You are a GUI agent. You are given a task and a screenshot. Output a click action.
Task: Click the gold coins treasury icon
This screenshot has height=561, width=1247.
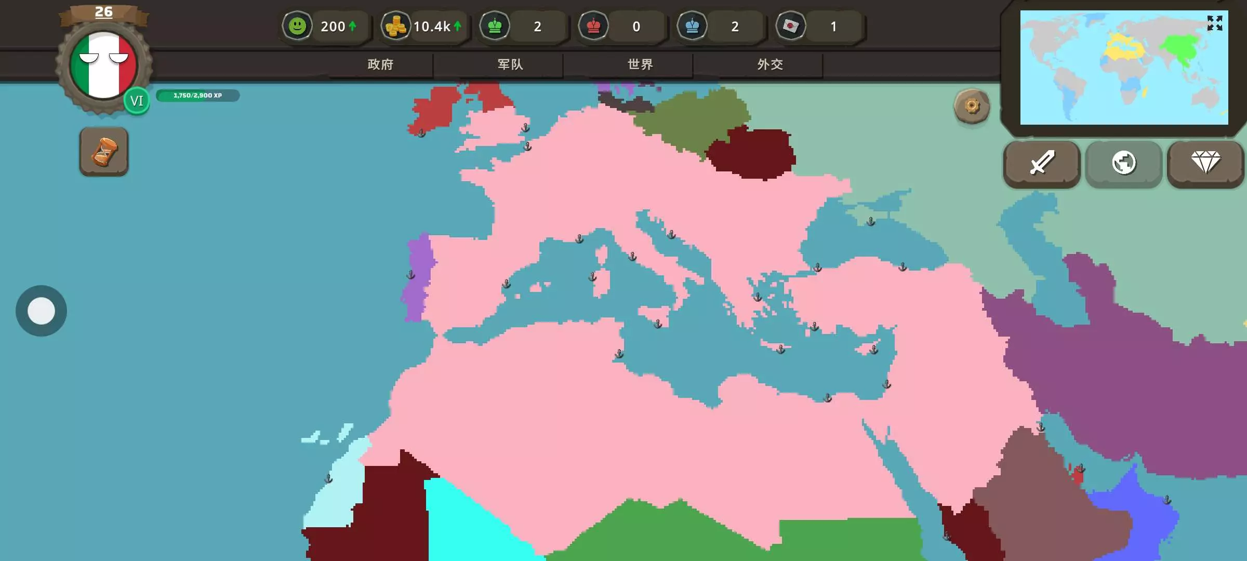(x=396, y=26)
